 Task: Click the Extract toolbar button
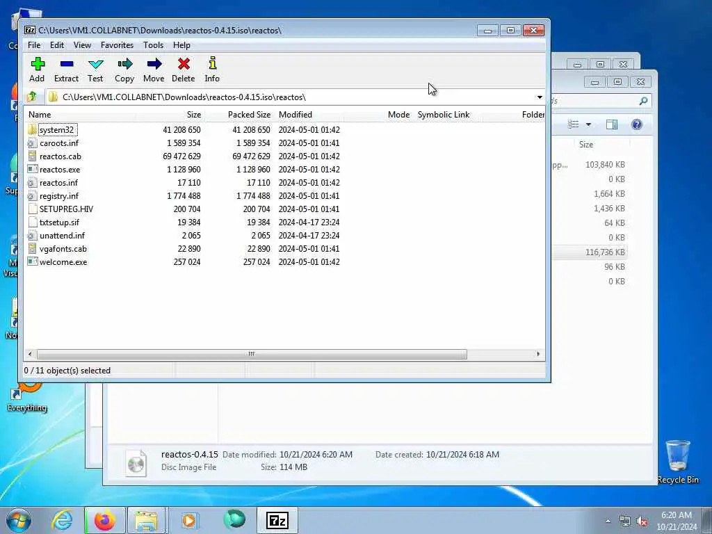tap(66, 70)
